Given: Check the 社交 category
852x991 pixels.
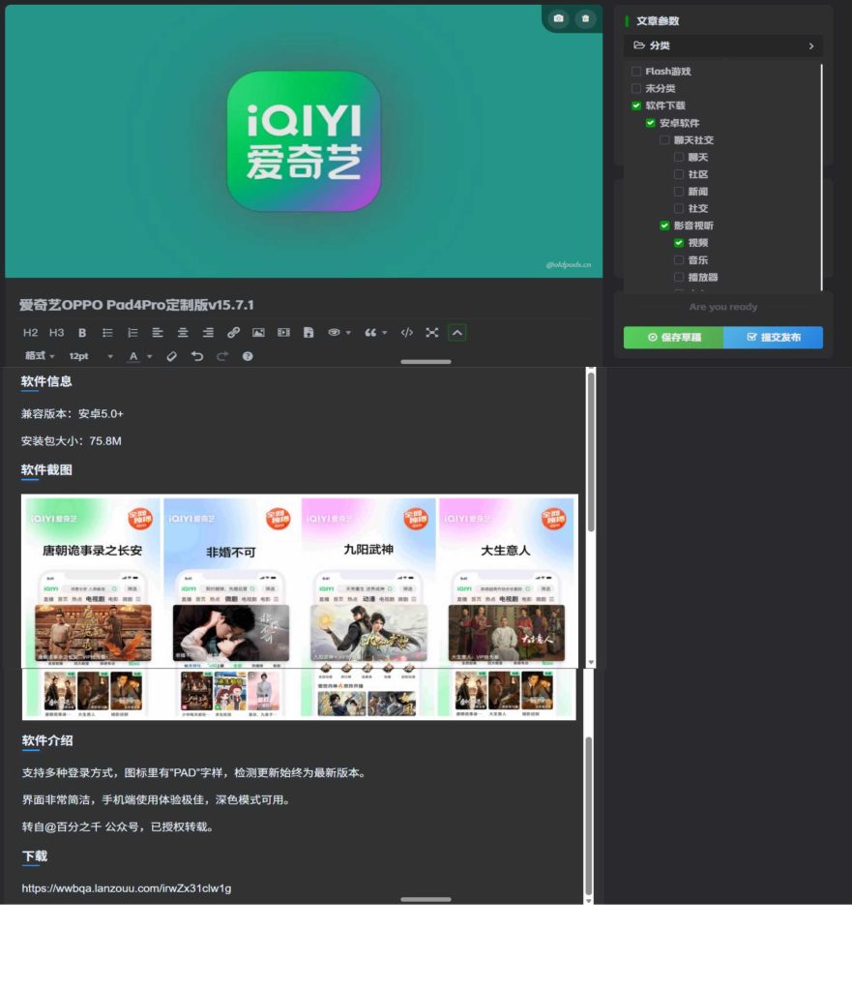Looking at the screenshot, I should (679, 208).
